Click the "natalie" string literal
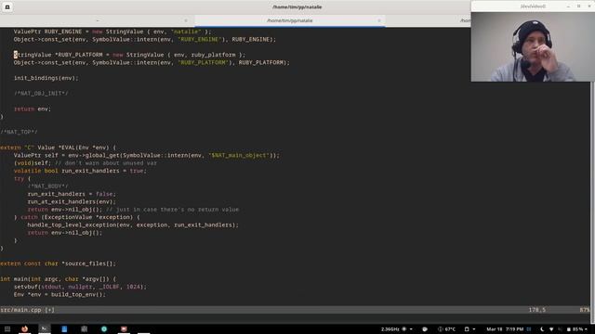The width and height of the screenshot is (595, 334). [186, 32]
